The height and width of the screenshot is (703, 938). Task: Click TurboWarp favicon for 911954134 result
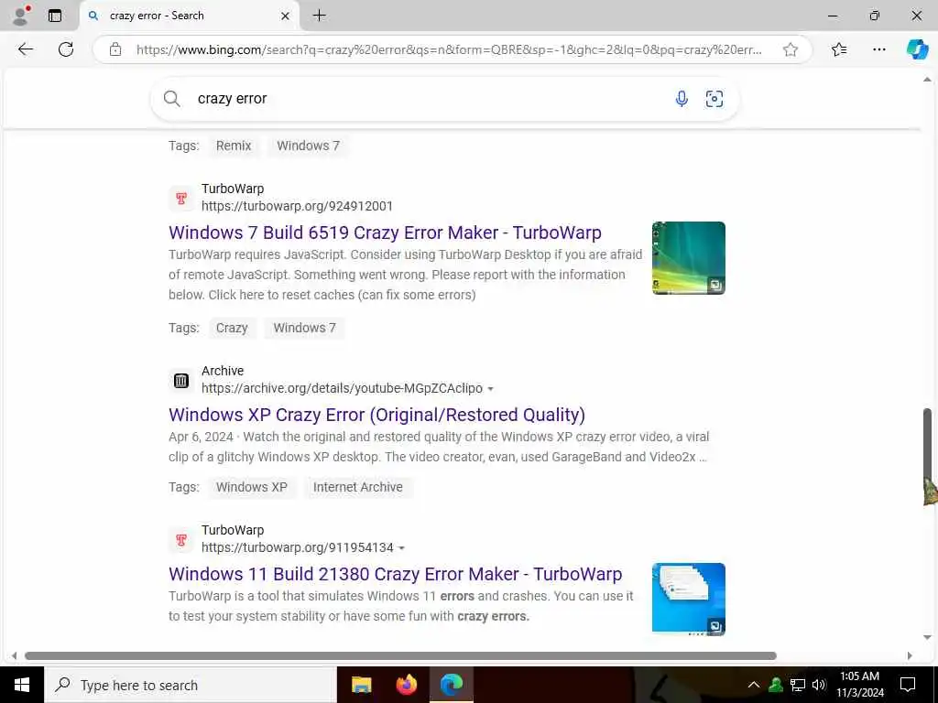pos(181,540)
